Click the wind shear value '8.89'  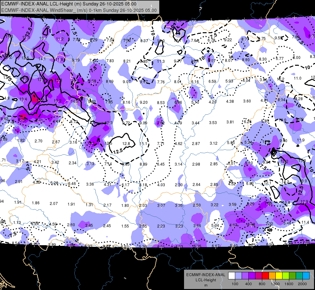point(144,164)
